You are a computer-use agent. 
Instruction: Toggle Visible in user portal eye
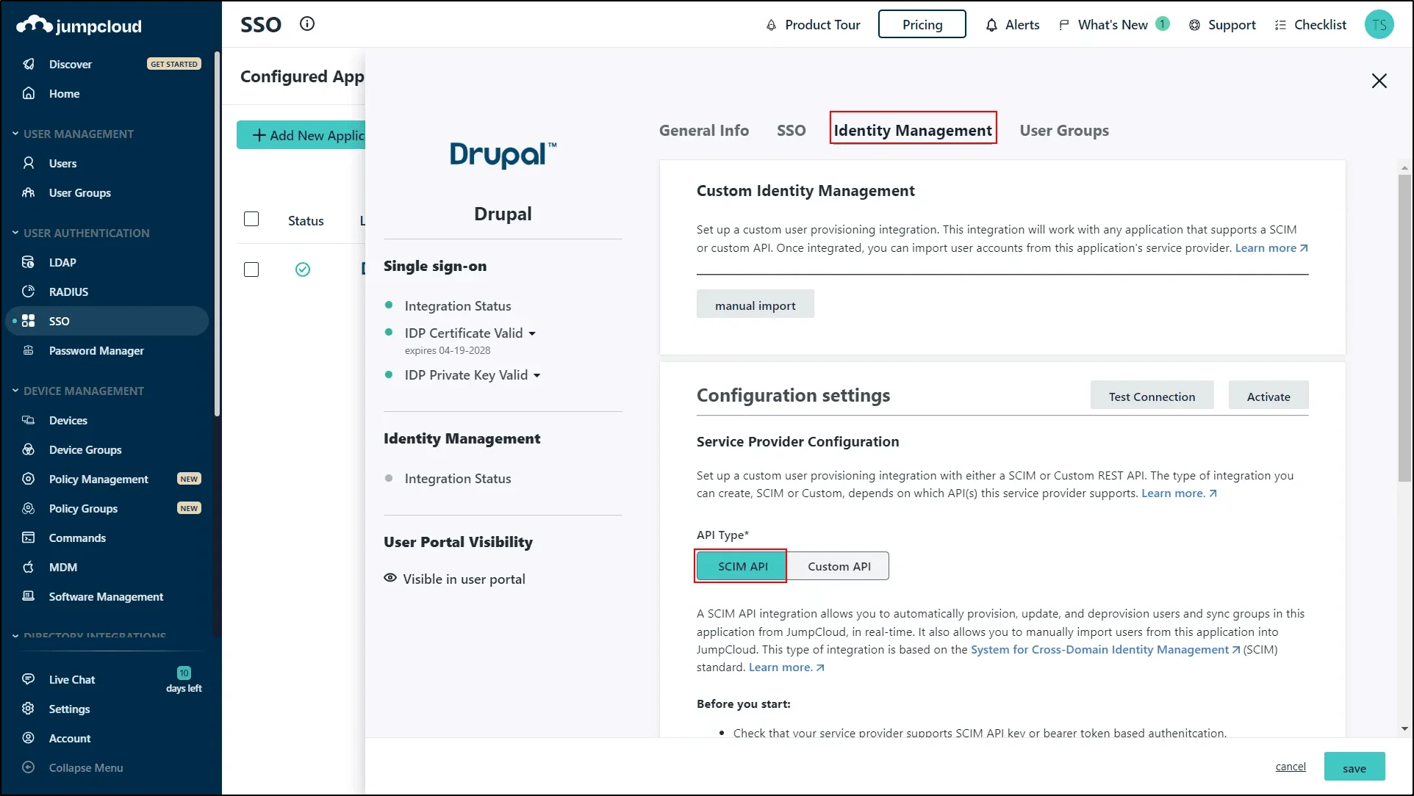(x=390, y=578)
